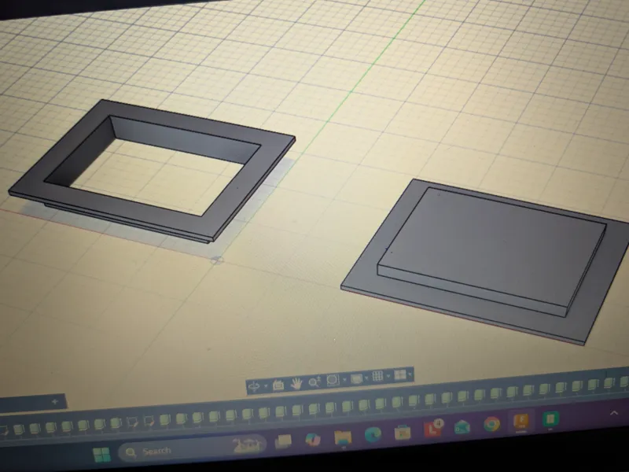Select the Orbit tool in navigation bar
629x472 pixels.
coord(254,387)
